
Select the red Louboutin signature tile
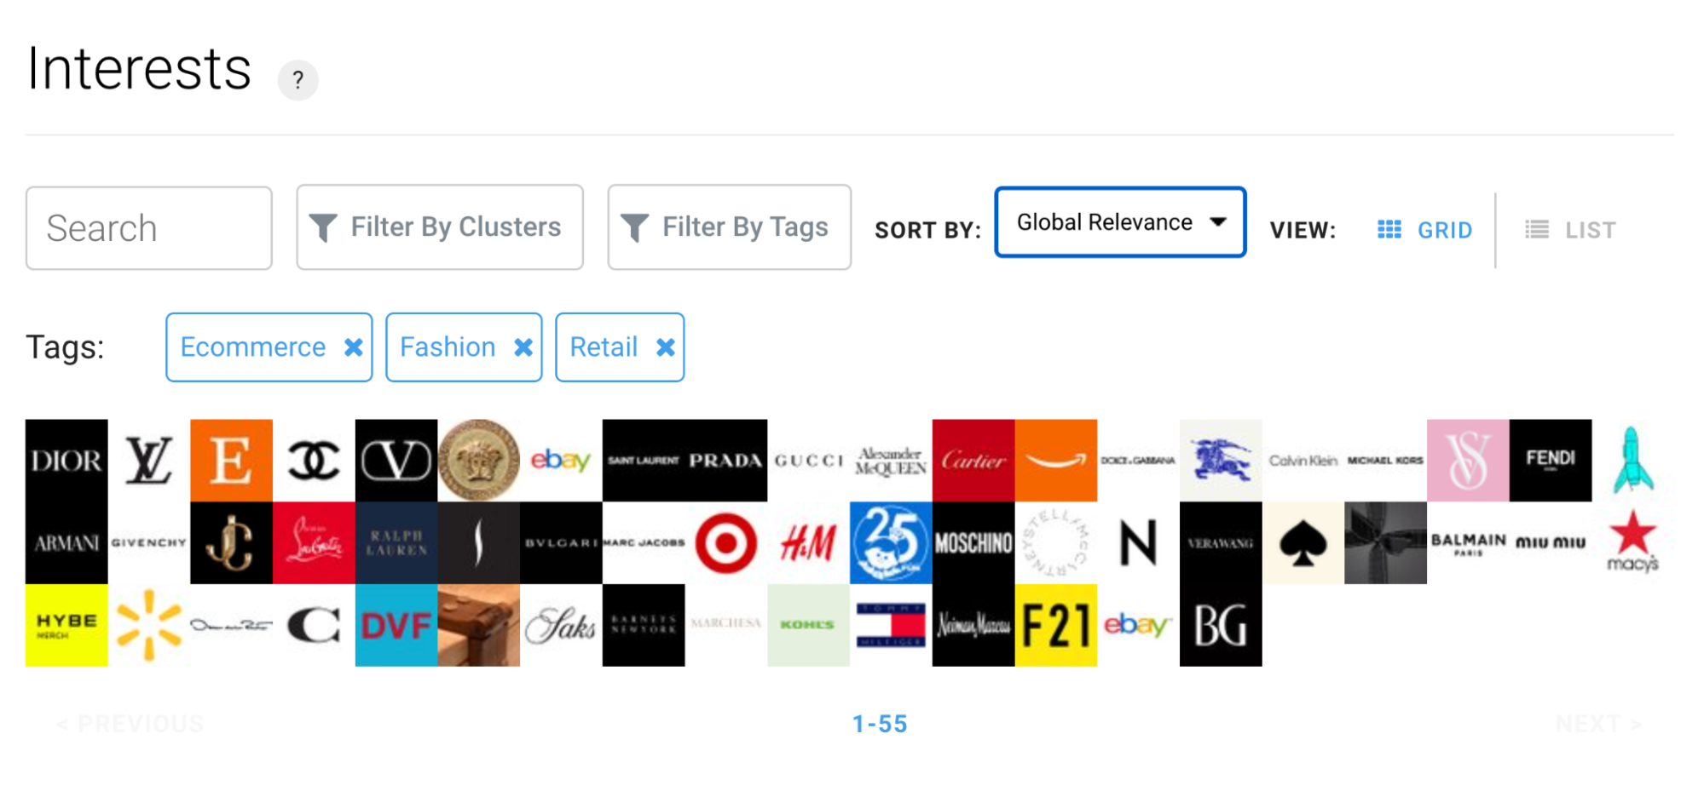(x=314, y=542)
